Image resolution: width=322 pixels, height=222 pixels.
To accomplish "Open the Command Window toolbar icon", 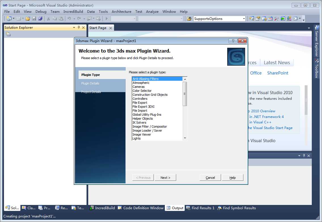I will coord(295,18).
